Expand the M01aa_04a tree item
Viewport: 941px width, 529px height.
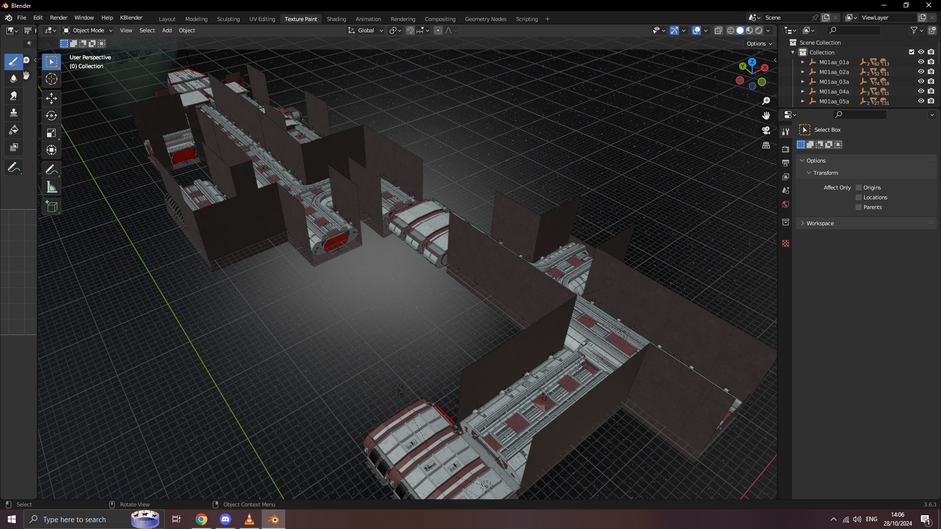pos(802,92)
